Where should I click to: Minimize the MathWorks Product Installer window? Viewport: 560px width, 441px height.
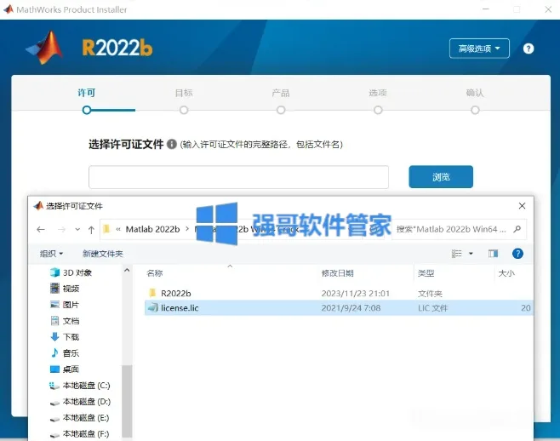pos(486,9)
